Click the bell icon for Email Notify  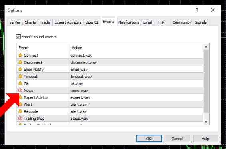pyautogui.click(x=20, y=69)
